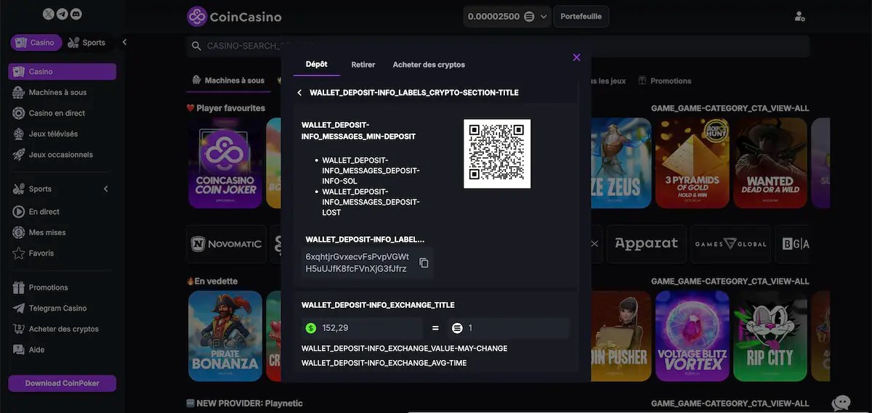Screen dimensions: 872x413
Task: Copy the deposit wallet address
Action: (424, 263)
